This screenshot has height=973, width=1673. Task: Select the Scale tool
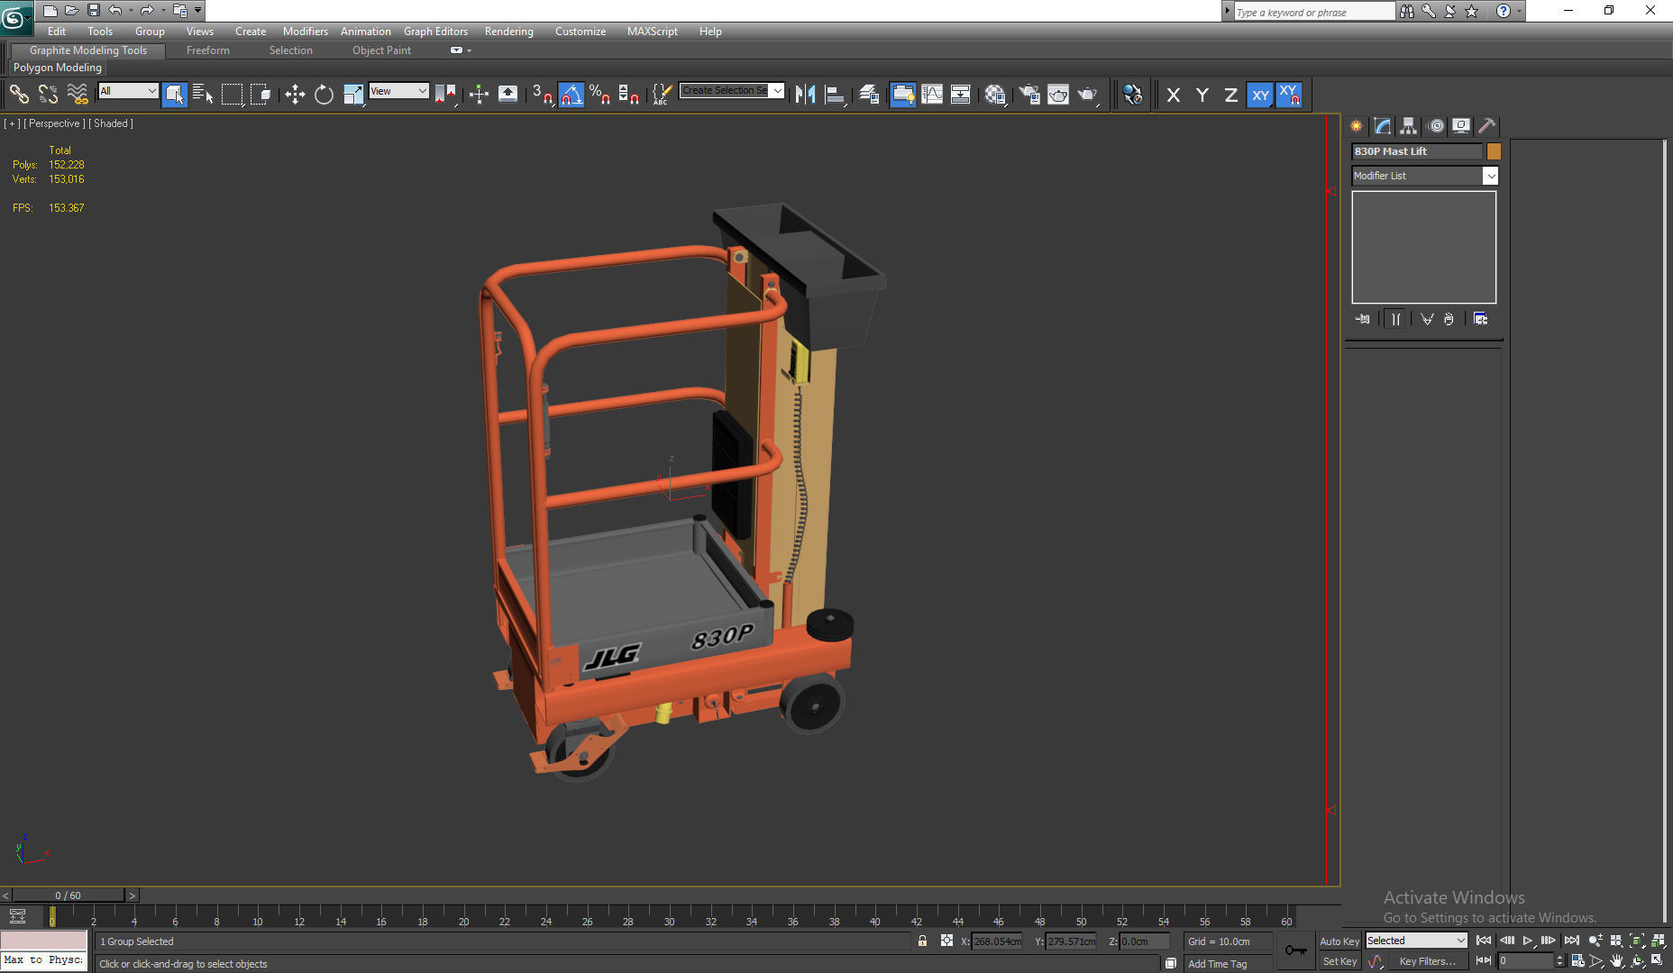(353, 94)
